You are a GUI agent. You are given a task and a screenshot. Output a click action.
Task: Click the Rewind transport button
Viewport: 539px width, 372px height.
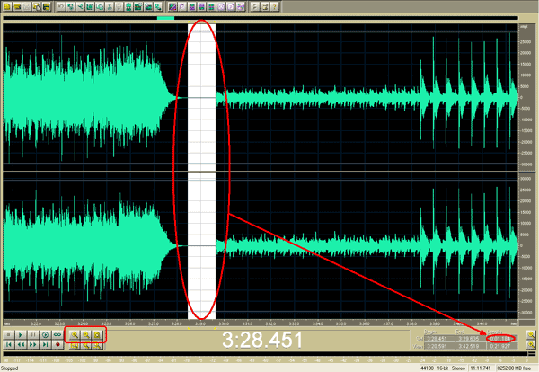point(21,345)
